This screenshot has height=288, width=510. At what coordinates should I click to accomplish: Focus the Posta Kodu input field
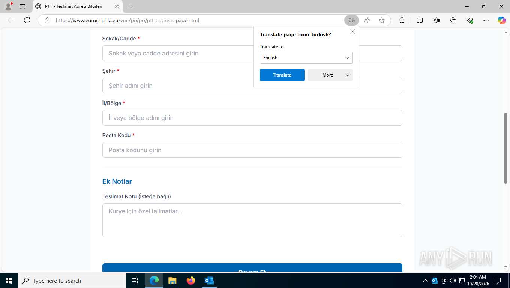(252, 150)
